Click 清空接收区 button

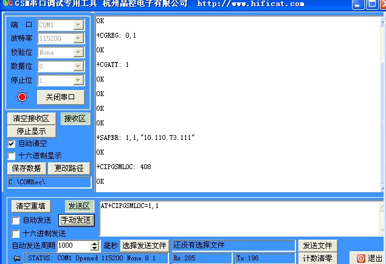(31, 119)
